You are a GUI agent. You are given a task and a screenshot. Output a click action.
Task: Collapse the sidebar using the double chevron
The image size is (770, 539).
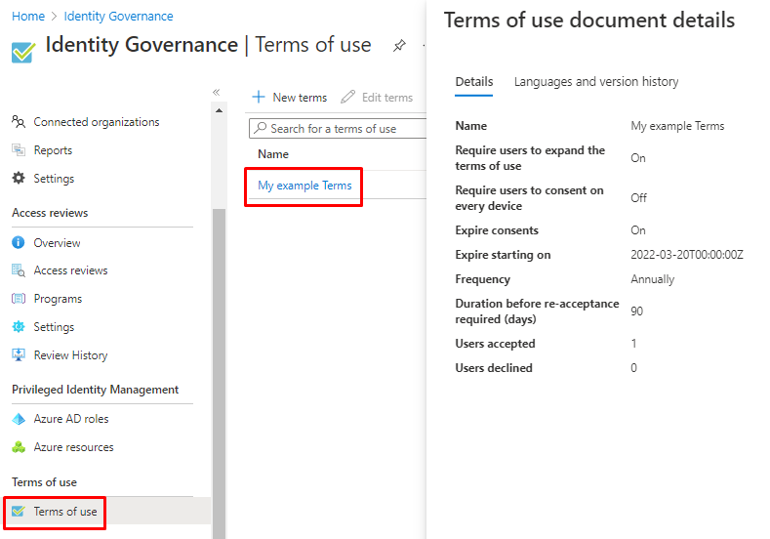[217, 93]
